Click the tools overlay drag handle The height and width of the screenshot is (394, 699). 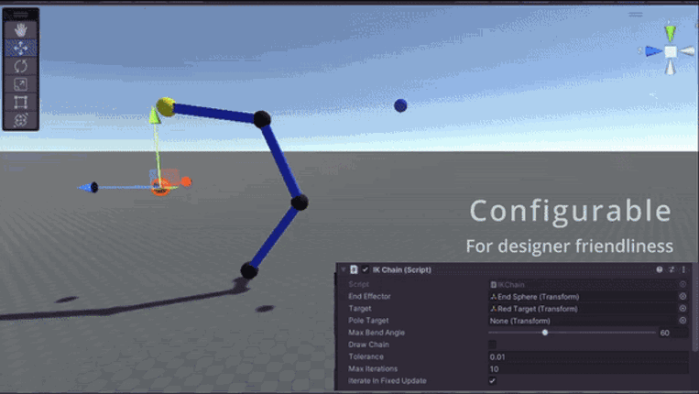pos(20,15)
